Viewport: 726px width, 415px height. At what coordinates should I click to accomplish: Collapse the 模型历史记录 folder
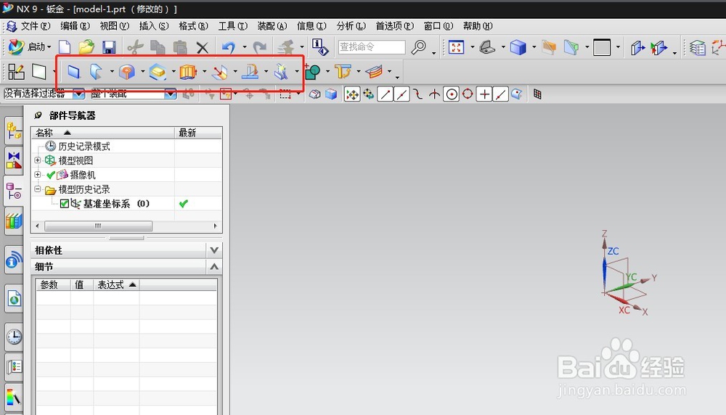(38, 189)
